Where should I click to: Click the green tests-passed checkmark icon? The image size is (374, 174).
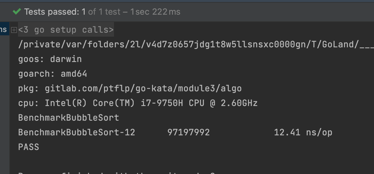17,12
